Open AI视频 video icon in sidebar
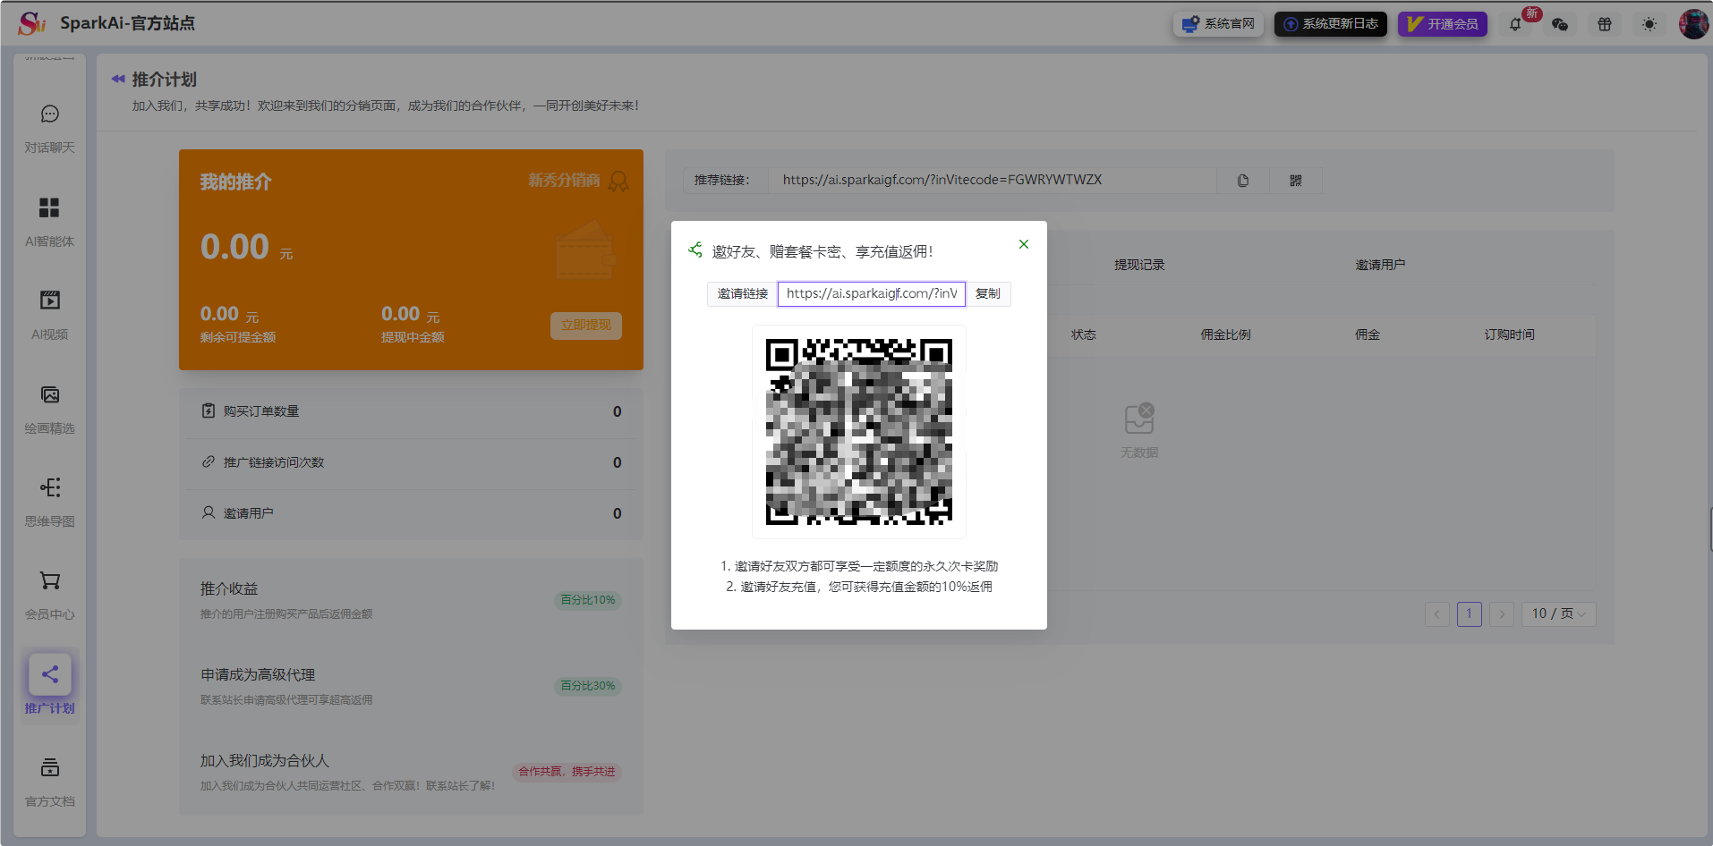 (x=50, y=300)
